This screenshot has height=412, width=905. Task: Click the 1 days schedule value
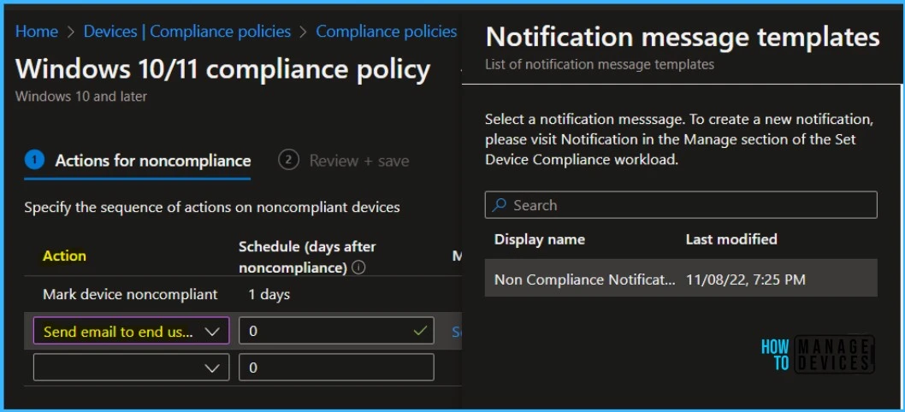[x=269, y=294]
